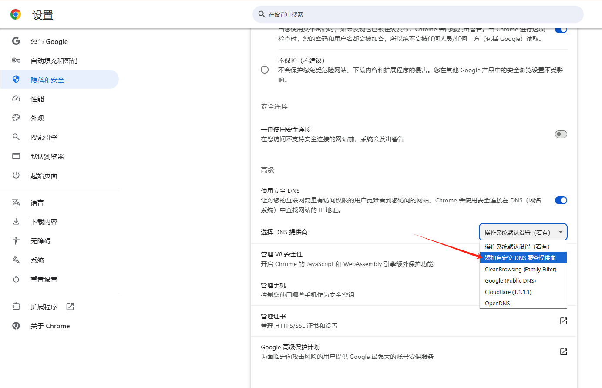Click the 在设置中搜索 search field
Image resolution: width=602 pixels, height=388 pixels.
[x=418, y=14]
